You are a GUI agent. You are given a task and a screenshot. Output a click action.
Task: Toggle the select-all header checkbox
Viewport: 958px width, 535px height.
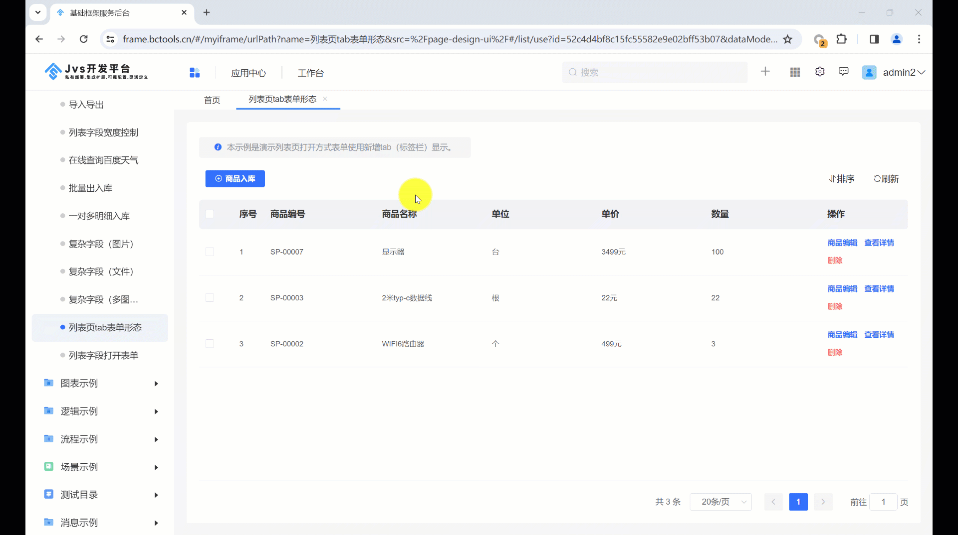click(x=210, y=214)
